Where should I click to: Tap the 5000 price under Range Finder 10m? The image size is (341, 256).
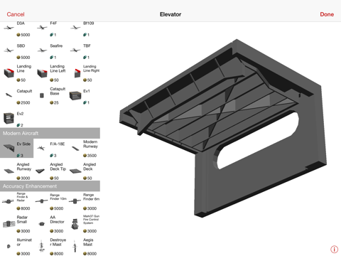[x=57, y=208]
